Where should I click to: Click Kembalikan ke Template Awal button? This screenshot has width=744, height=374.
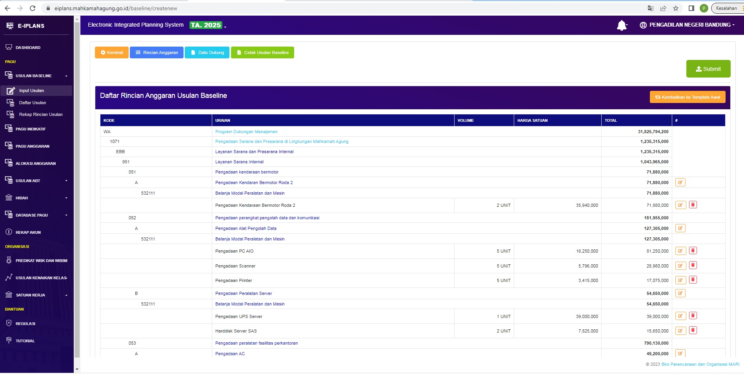(687, 97)
